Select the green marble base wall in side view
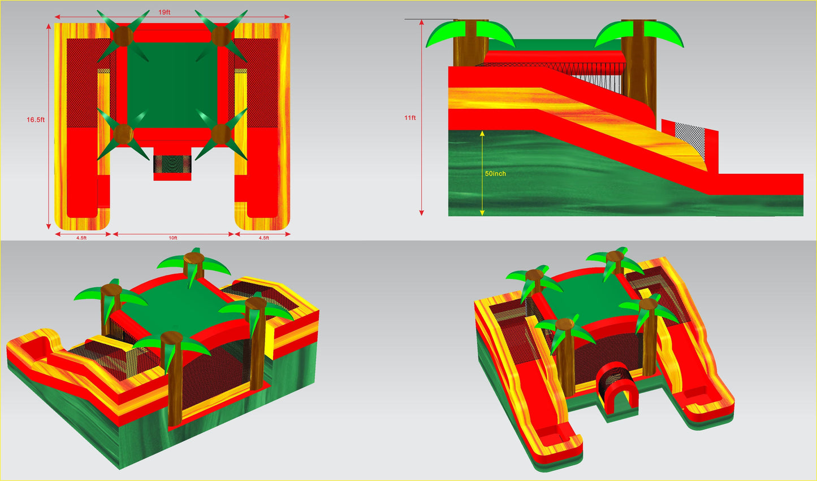The height and width of the screenshot is (481, 817). coord(565,181)
